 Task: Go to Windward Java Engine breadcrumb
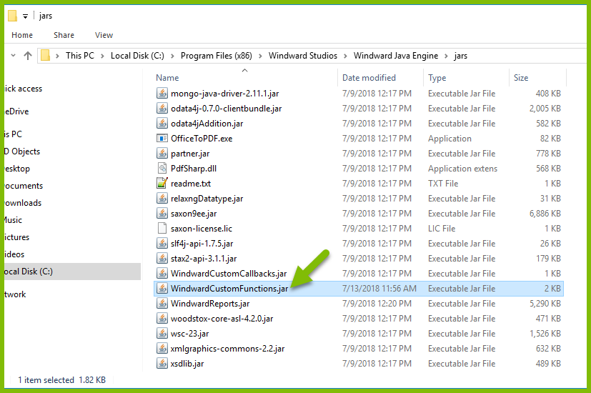coord(395,56)
